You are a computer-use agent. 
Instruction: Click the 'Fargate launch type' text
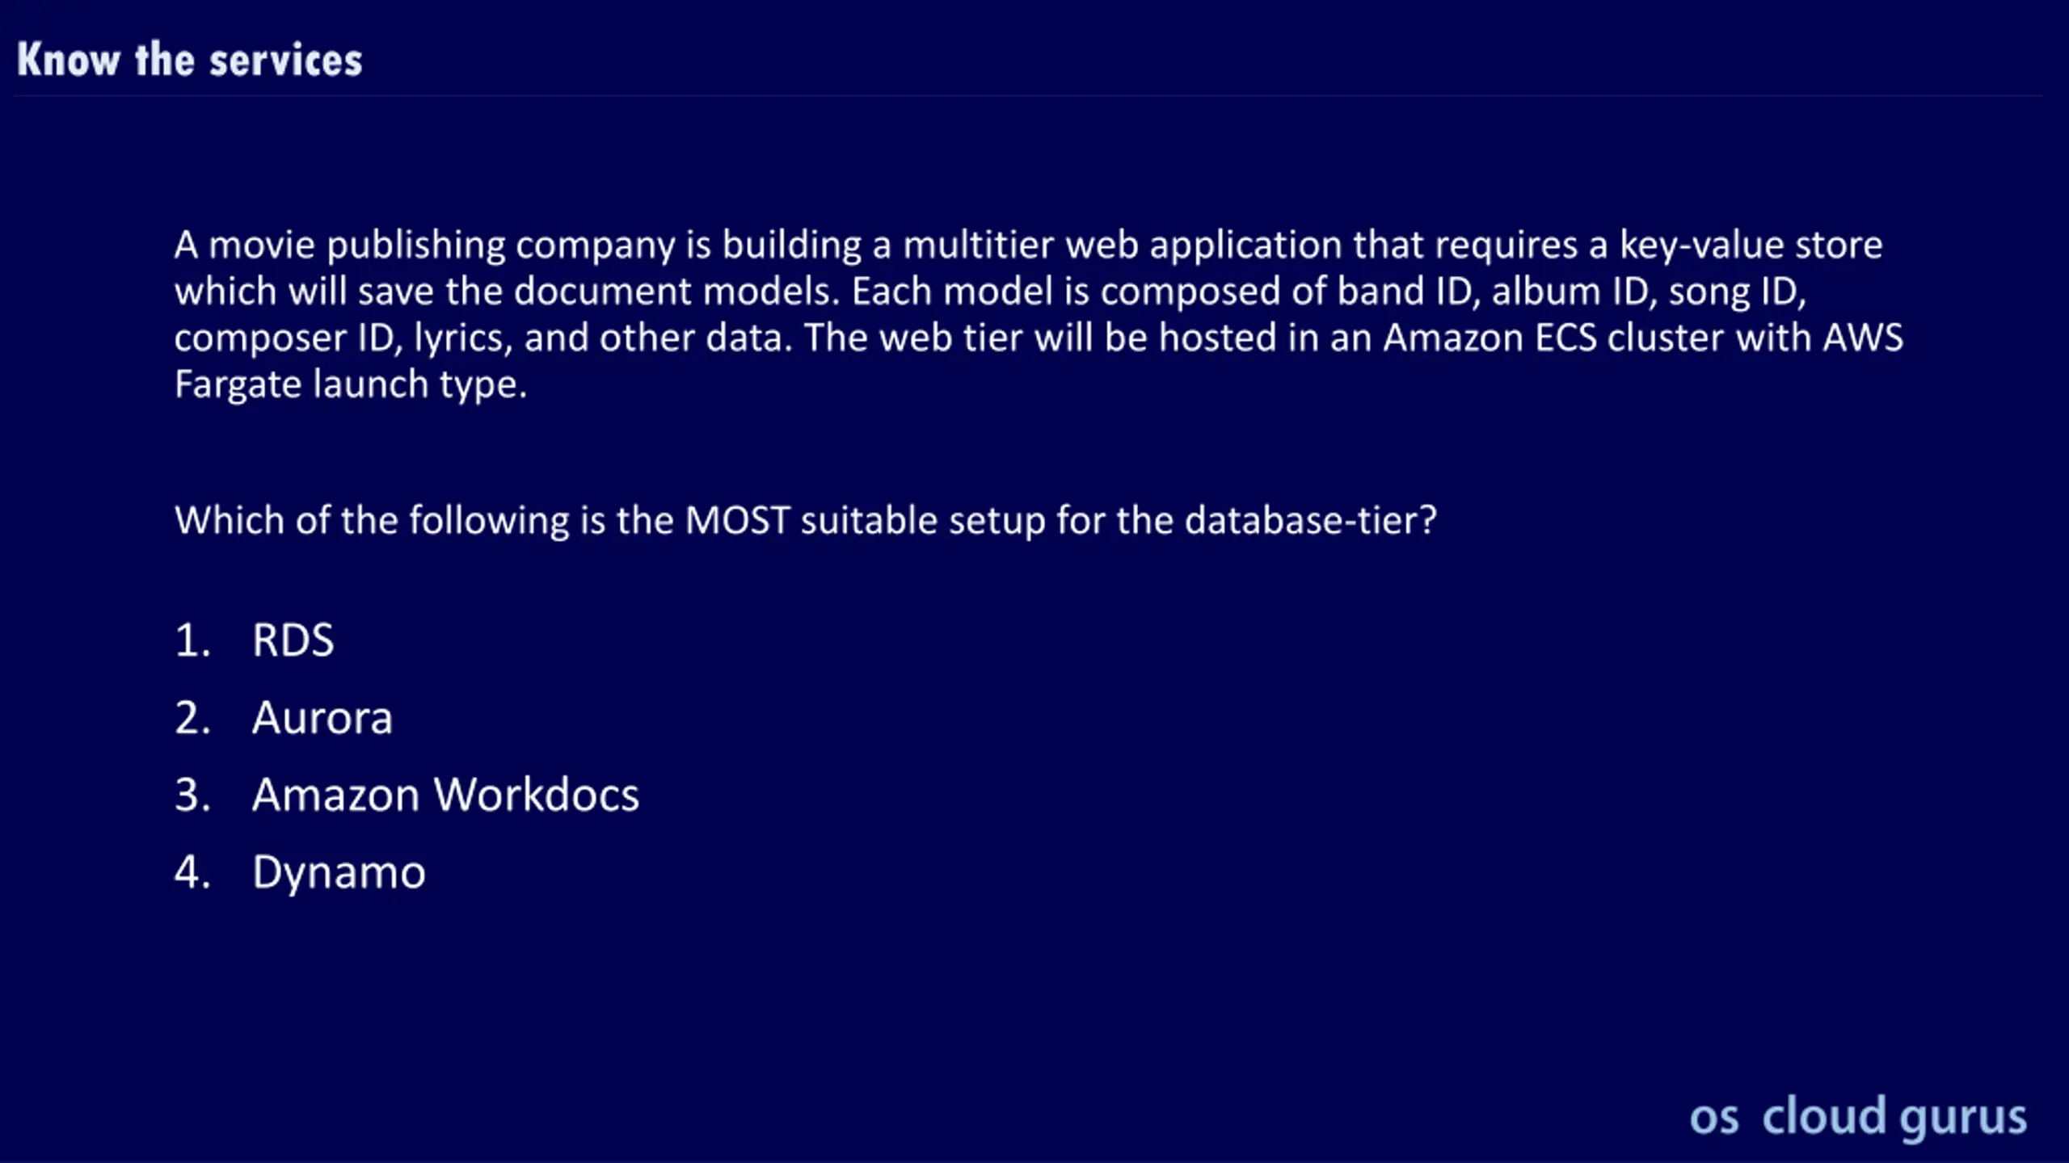351,384
